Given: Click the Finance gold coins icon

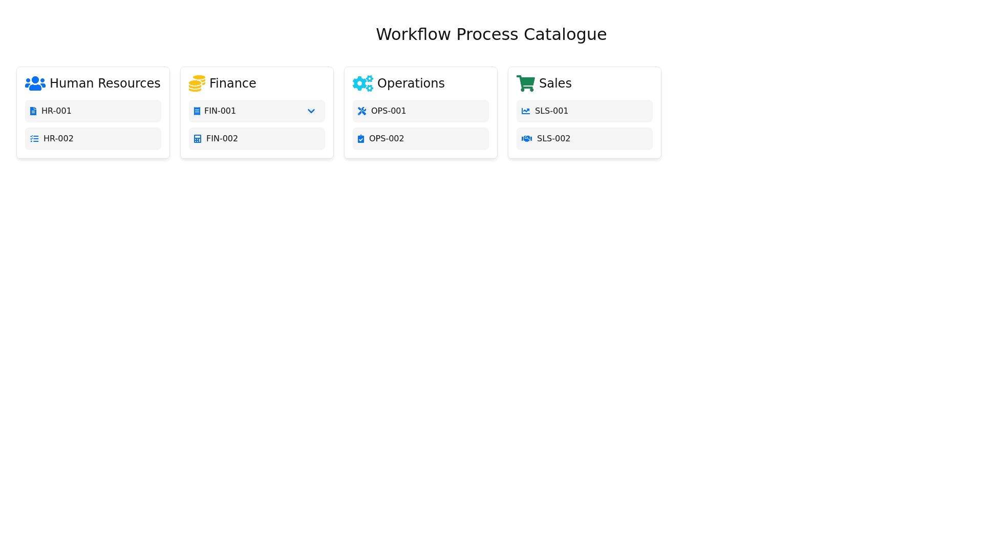Looking at the screenshot, I should 197,83.
